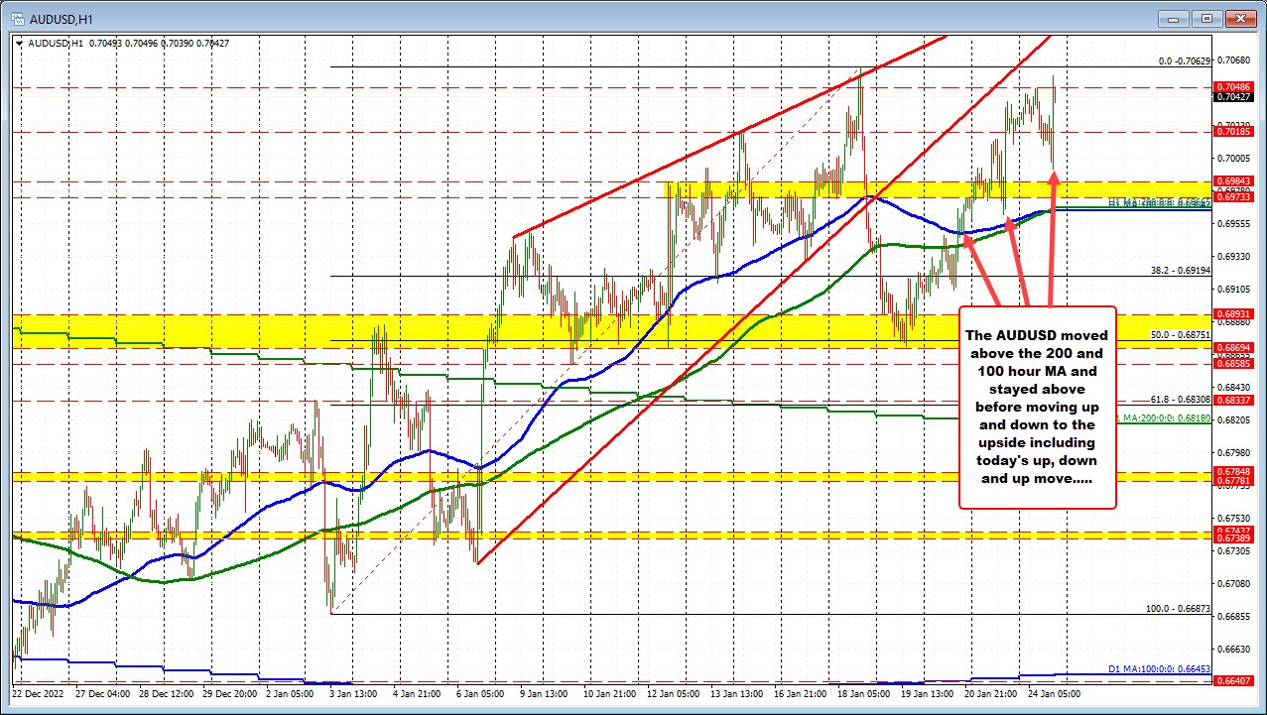Select the D1 MA:100 indicator label
The width and height of the screenshot is (1267, 715).
pos(1159,668)
